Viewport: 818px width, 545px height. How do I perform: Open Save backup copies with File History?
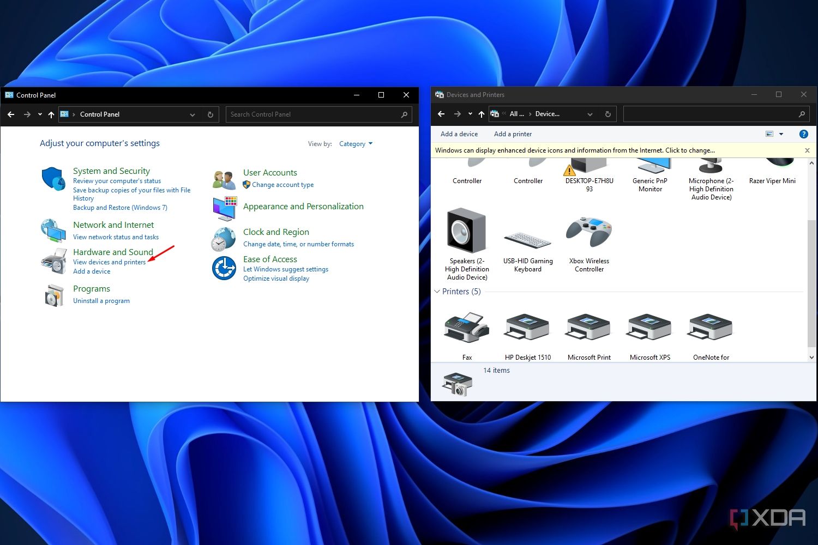131,194
